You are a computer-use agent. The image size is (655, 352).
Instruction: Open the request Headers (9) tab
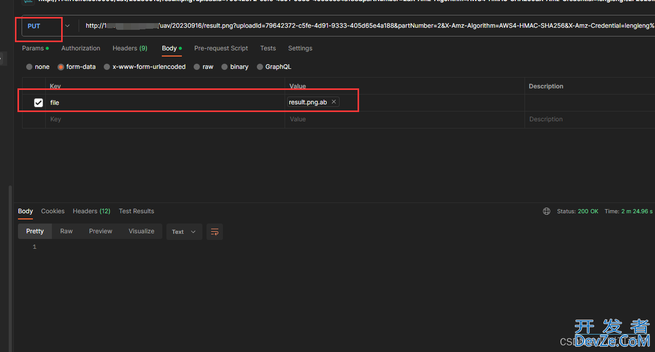click(130, 48)
